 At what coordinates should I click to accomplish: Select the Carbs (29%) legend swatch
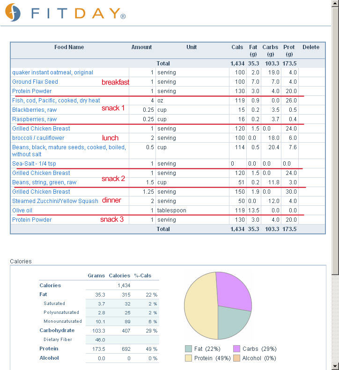click(x=236, y=349)
